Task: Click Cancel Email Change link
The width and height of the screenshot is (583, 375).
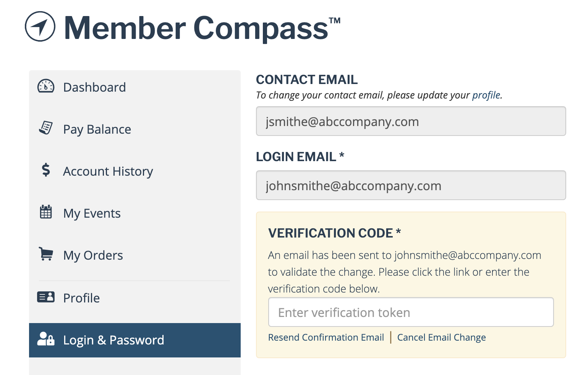Action: coord(442,338)
